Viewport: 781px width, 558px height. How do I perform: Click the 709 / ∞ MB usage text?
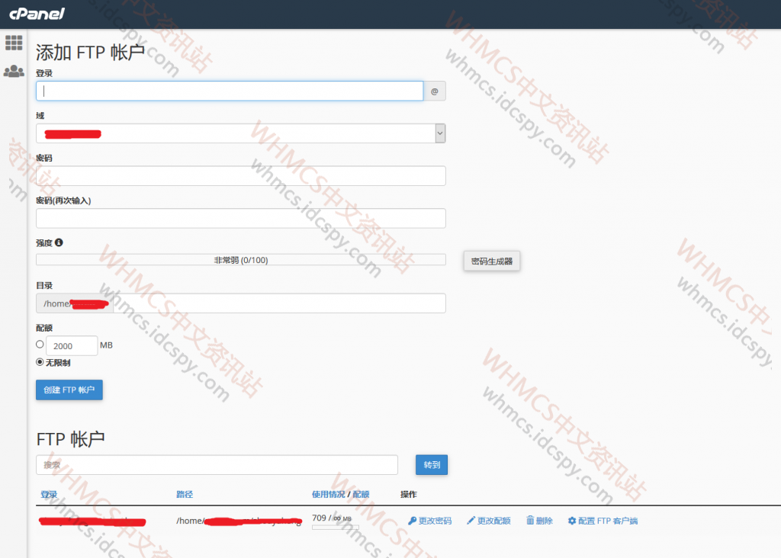click(x=332, y=518)
